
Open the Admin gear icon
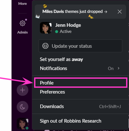(23, 23)
